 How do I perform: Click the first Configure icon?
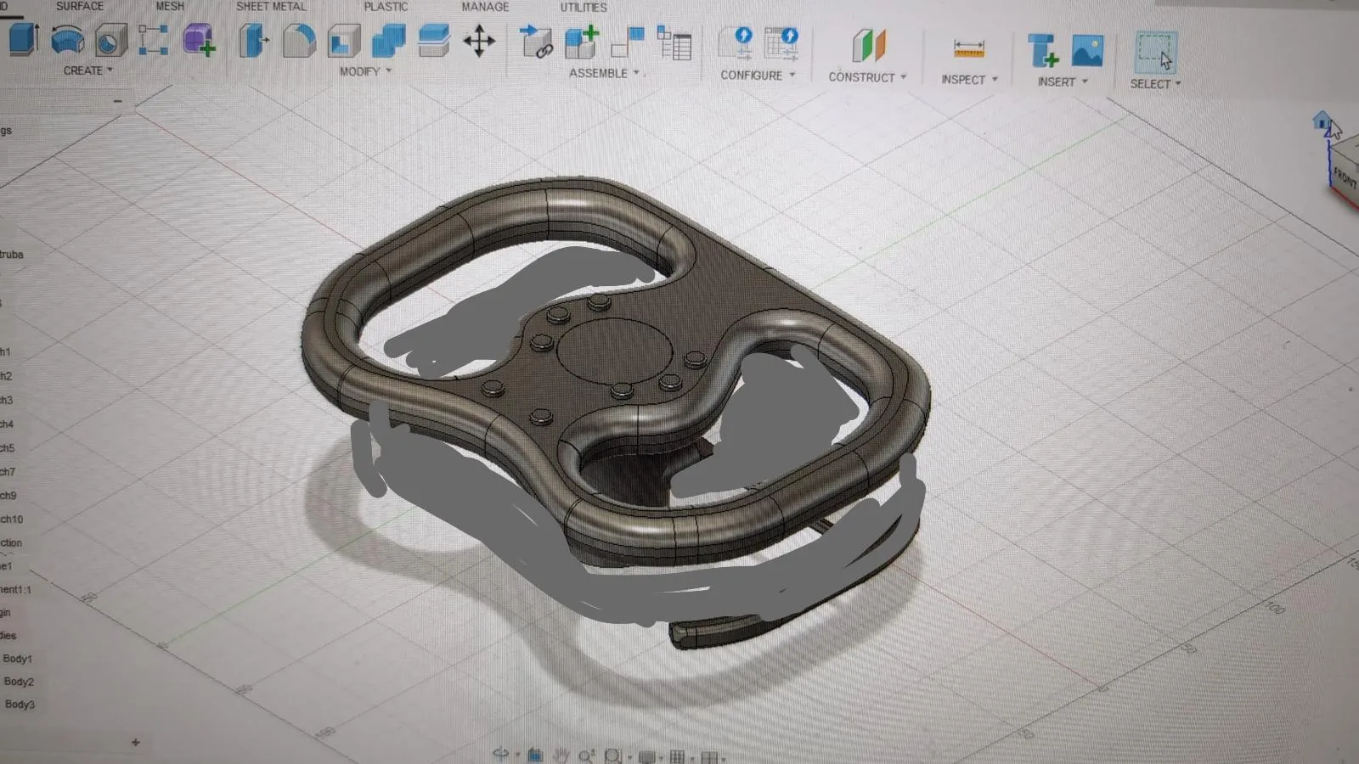coord(737,43)
